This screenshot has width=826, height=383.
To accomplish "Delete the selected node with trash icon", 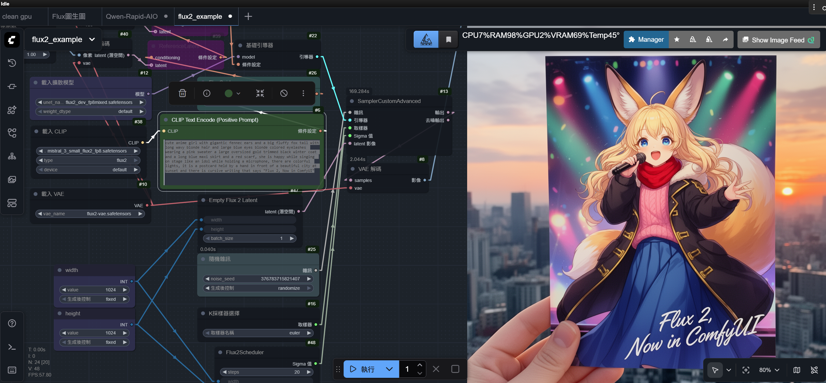I will 183,93.
